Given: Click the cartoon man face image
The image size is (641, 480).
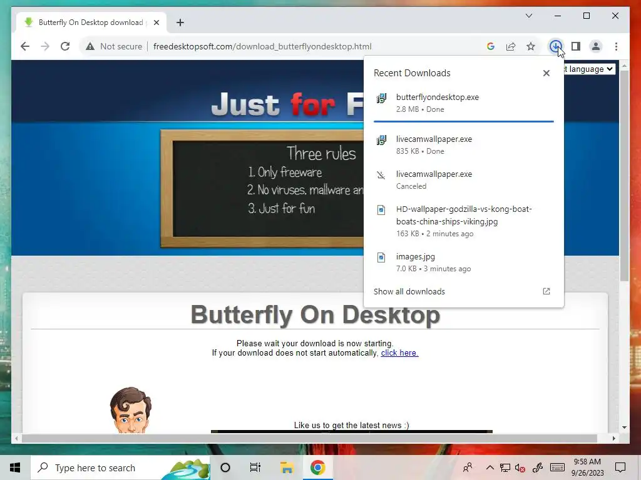Looking at the screenshot, I should (x=130, y=410).
